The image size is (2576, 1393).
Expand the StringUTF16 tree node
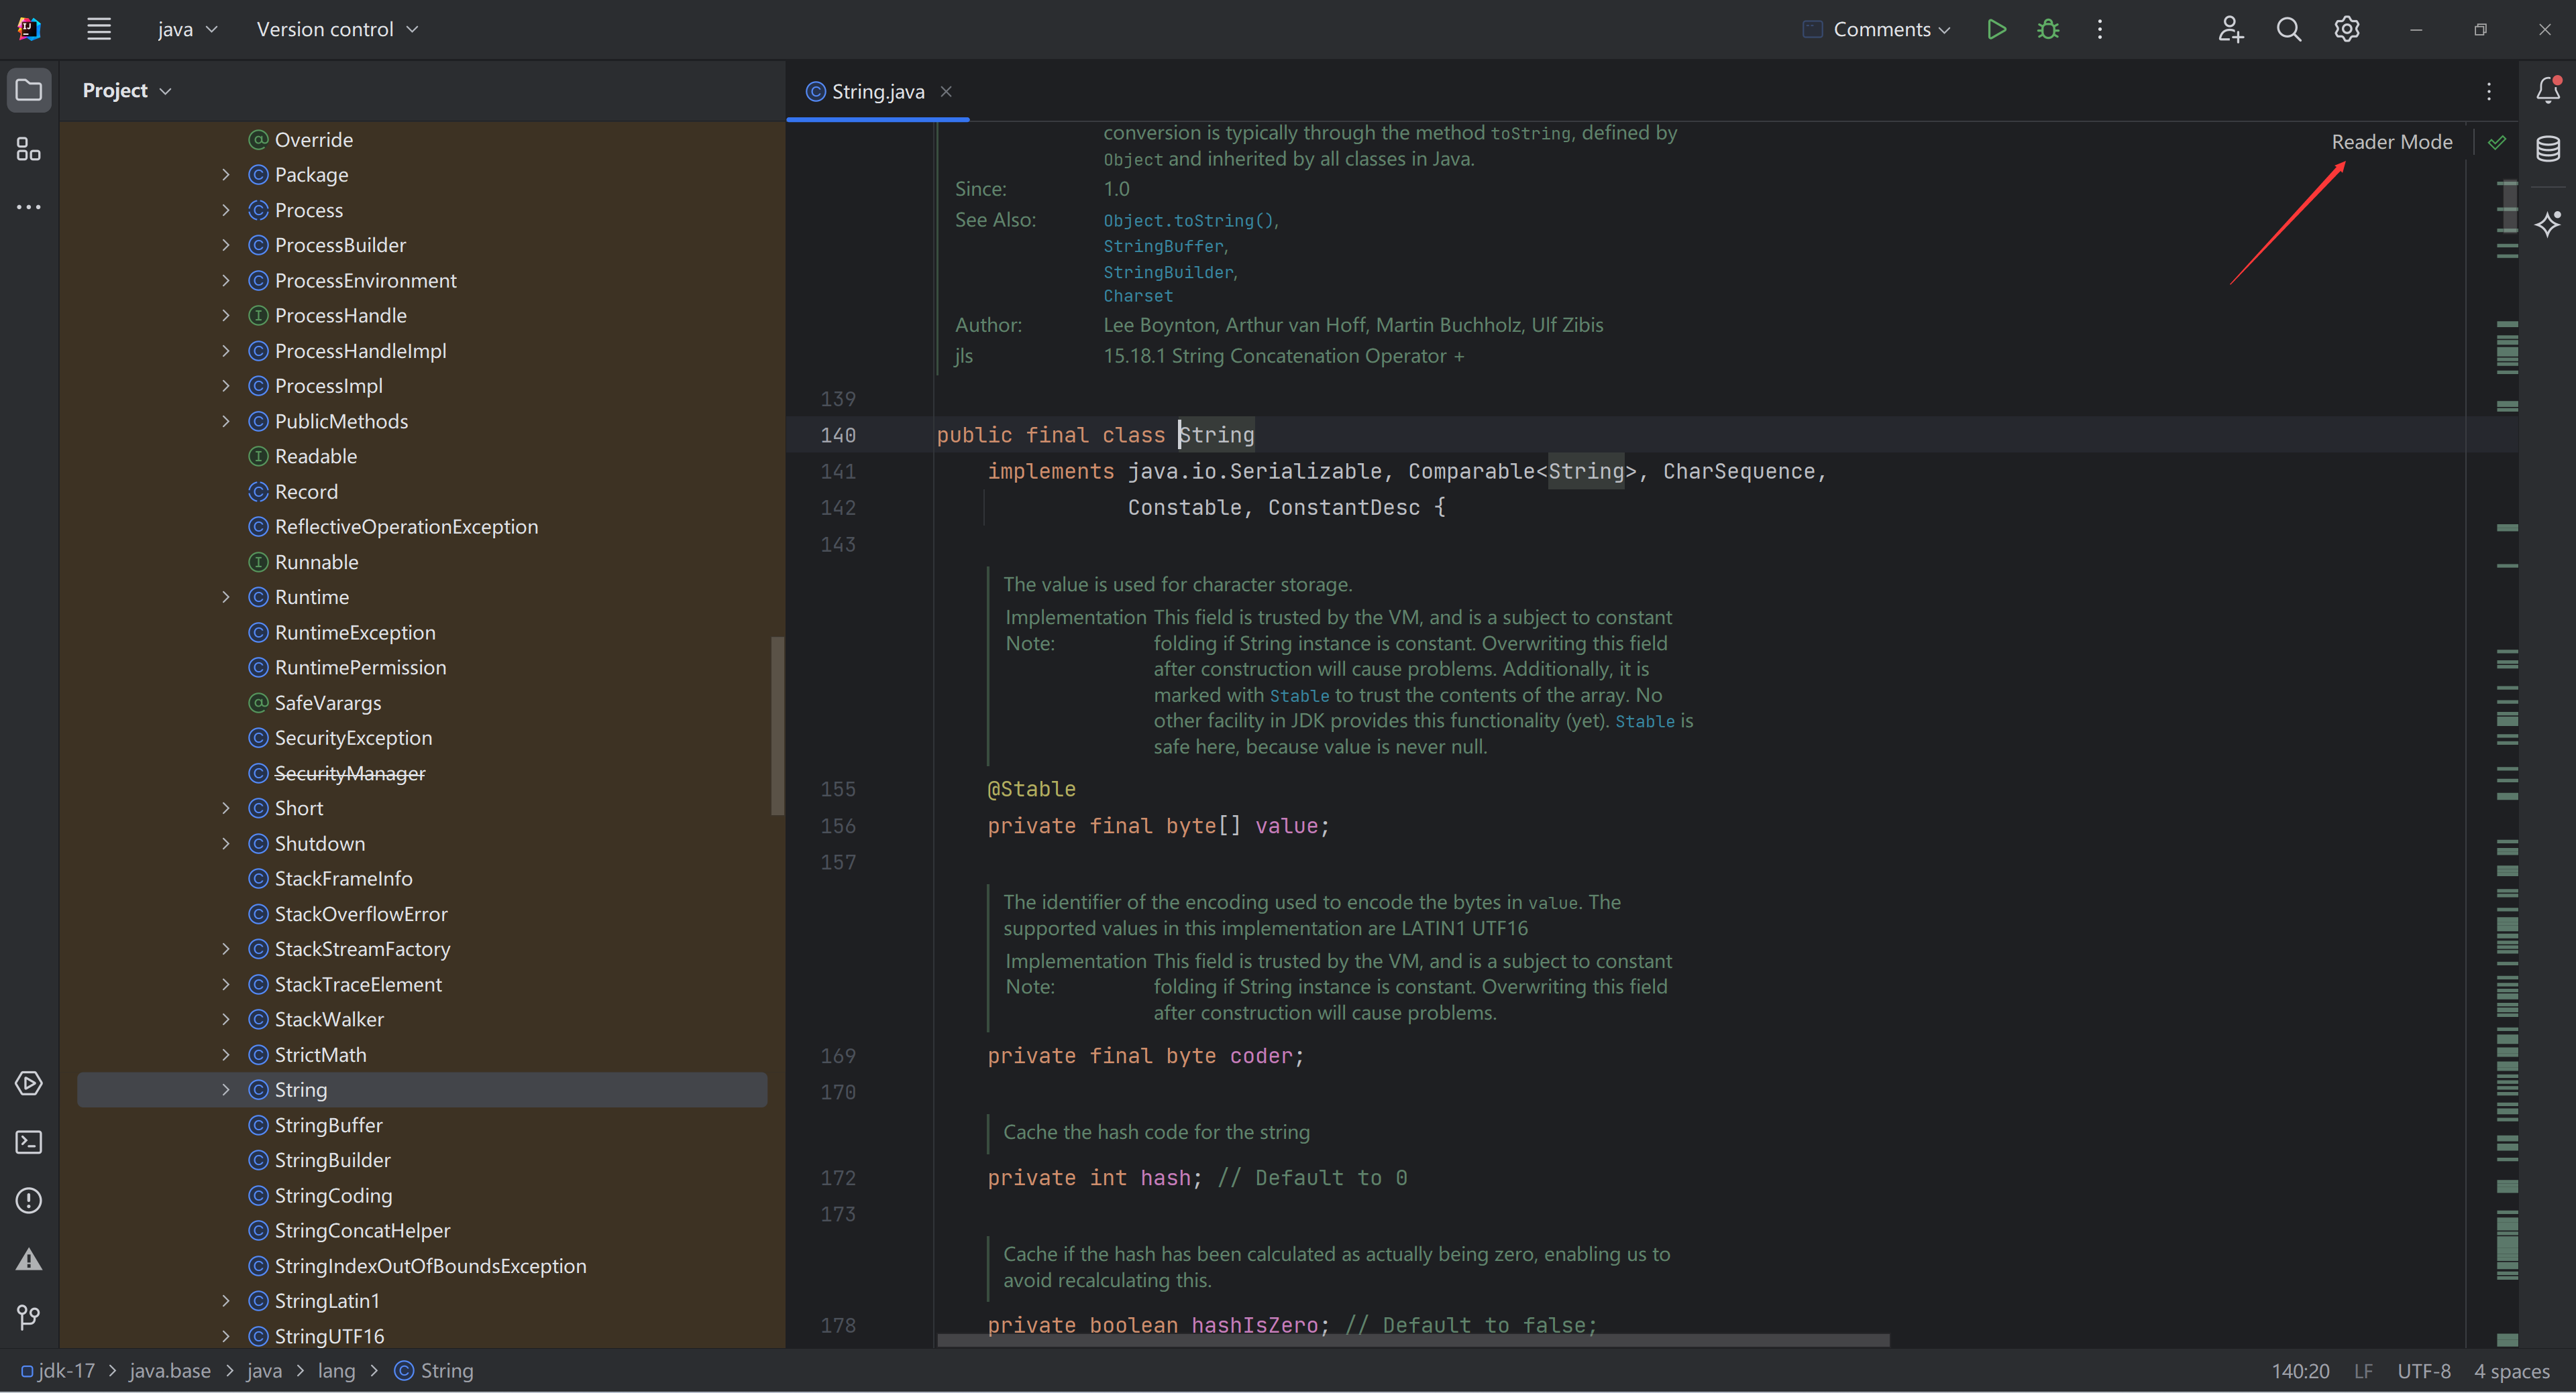226,1336
